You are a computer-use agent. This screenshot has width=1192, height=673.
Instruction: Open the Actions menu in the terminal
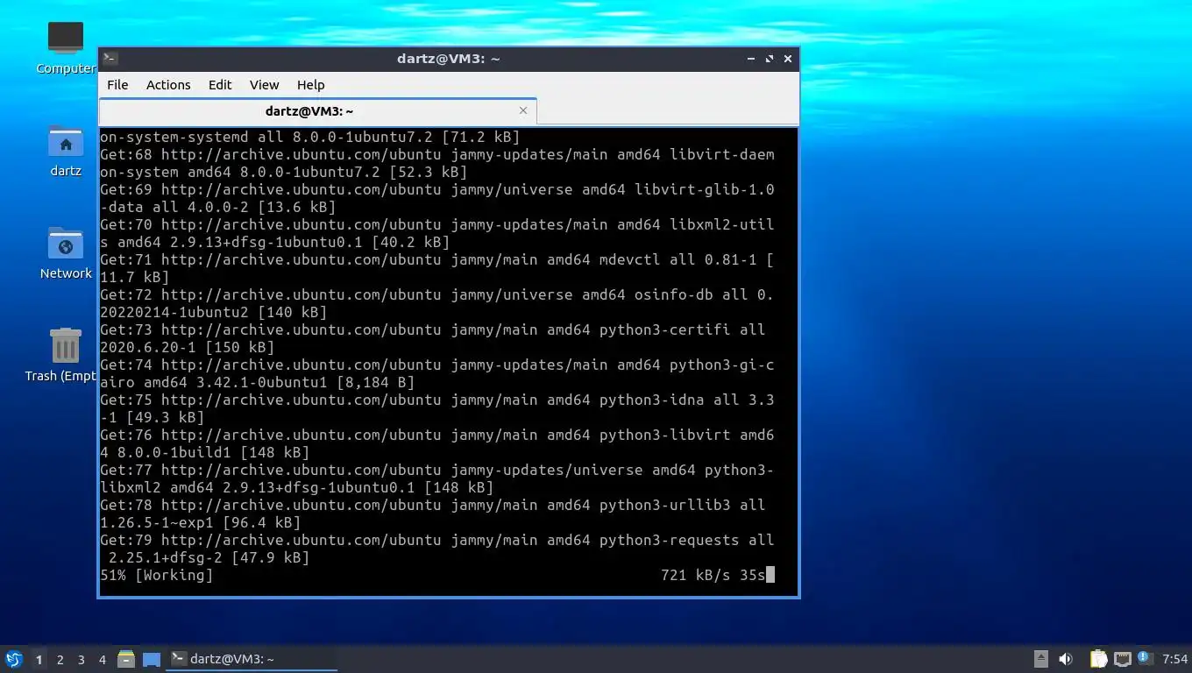168,85
